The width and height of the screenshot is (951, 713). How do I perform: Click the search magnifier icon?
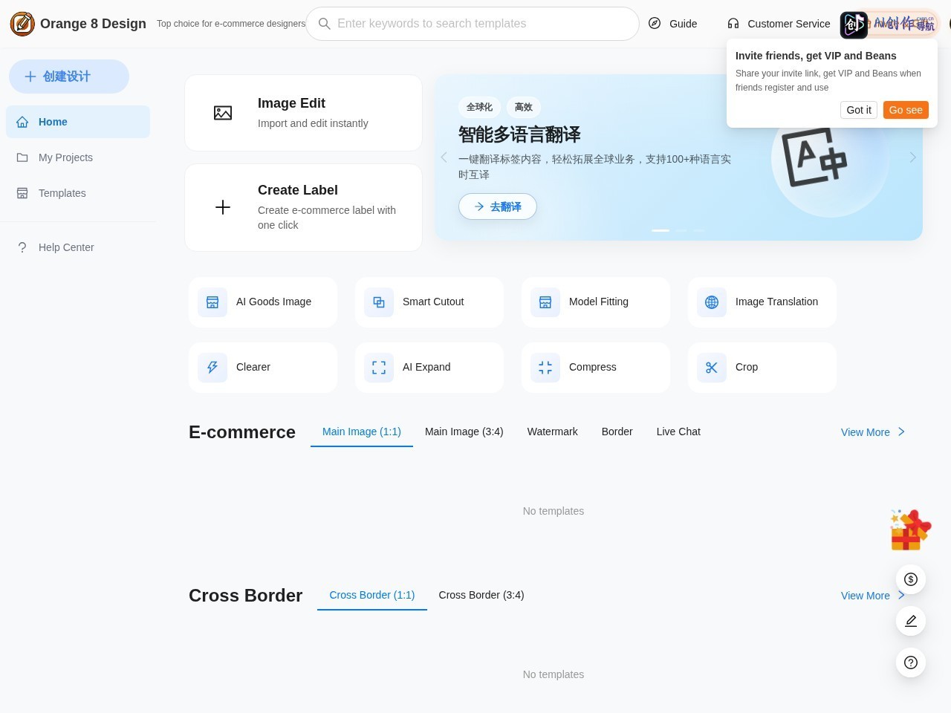pyautogui.click(x=325, y=24)
